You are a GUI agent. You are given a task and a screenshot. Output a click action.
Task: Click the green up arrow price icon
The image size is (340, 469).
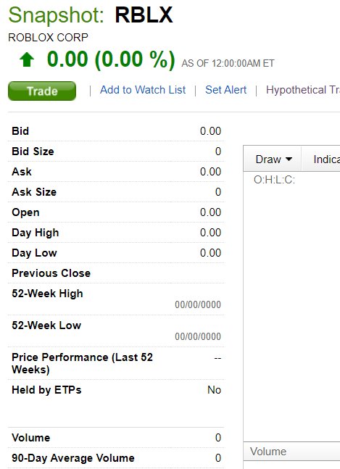pyautogui.click(x=27, y=59)
